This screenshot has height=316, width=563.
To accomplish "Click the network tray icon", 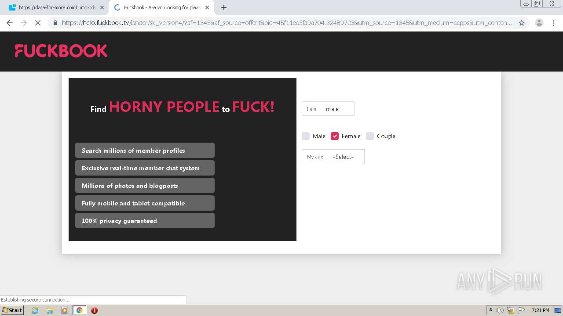I will pyautogui.click(x=511, y=310).
